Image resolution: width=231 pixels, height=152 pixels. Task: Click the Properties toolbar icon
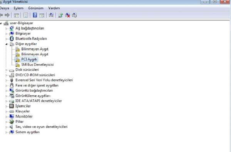click(26, 15)
